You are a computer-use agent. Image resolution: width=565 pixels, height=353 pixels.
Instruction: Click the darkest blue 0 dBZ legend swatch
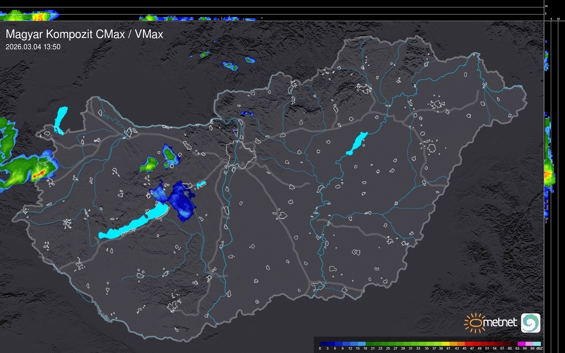[324, 344]
